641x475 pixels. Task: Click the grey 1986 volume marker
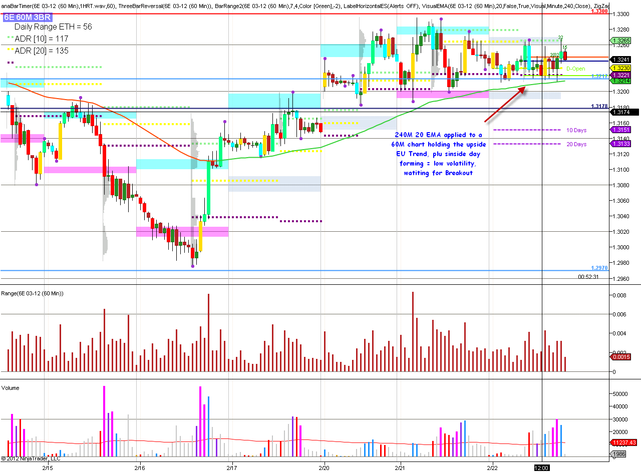pos(619,454)
